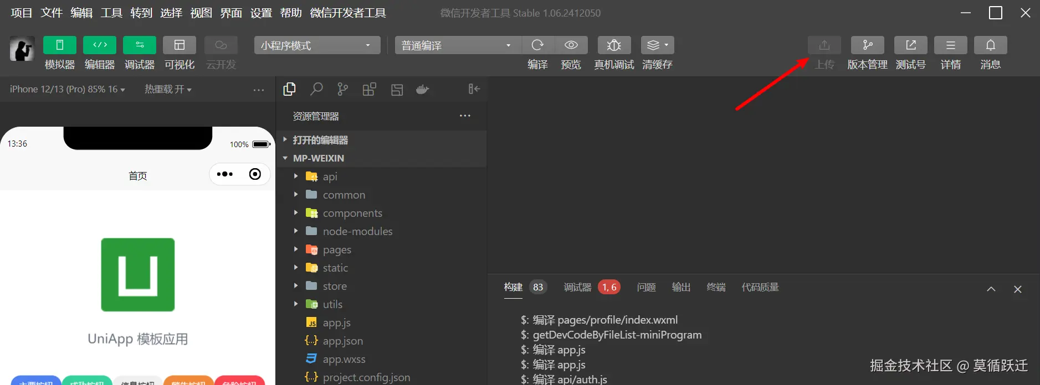
Task: Select the file explorer copy icon
Action: [289, 89]
